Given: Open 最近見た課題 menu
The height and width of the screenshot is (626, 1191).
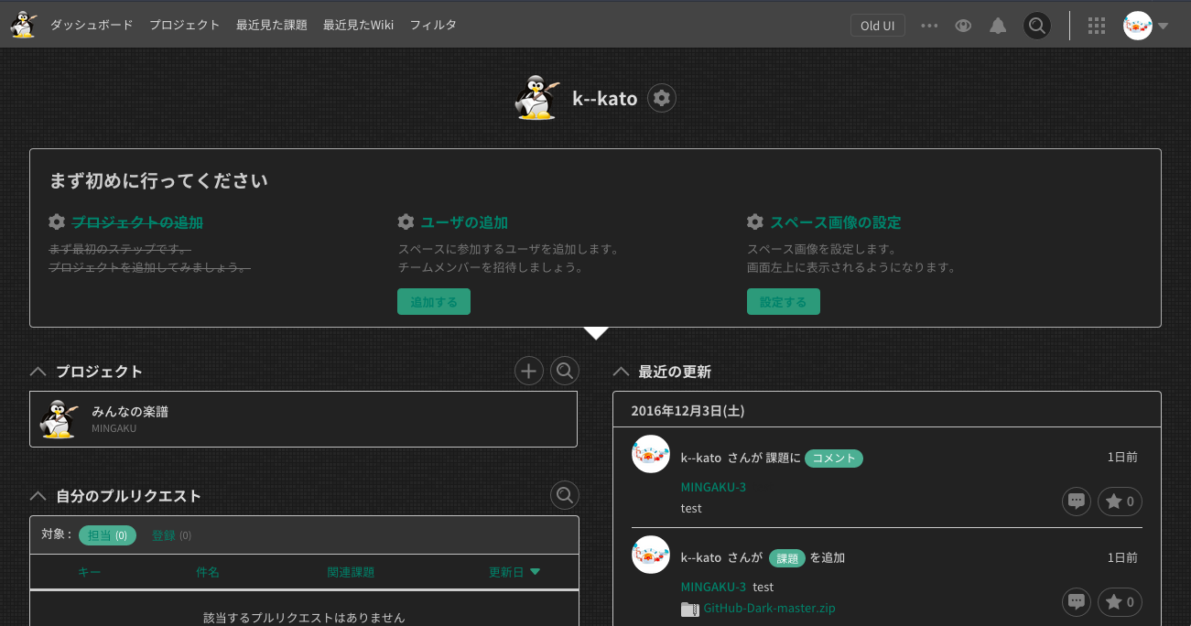Looking at the screenshot, I should 272,26.
